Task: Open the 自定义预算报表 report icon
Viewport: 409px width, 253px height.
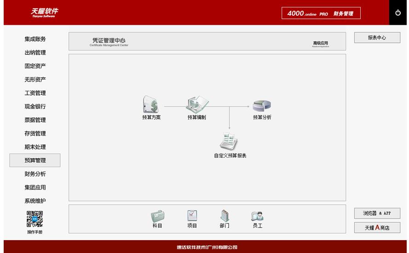Action: 229,141
